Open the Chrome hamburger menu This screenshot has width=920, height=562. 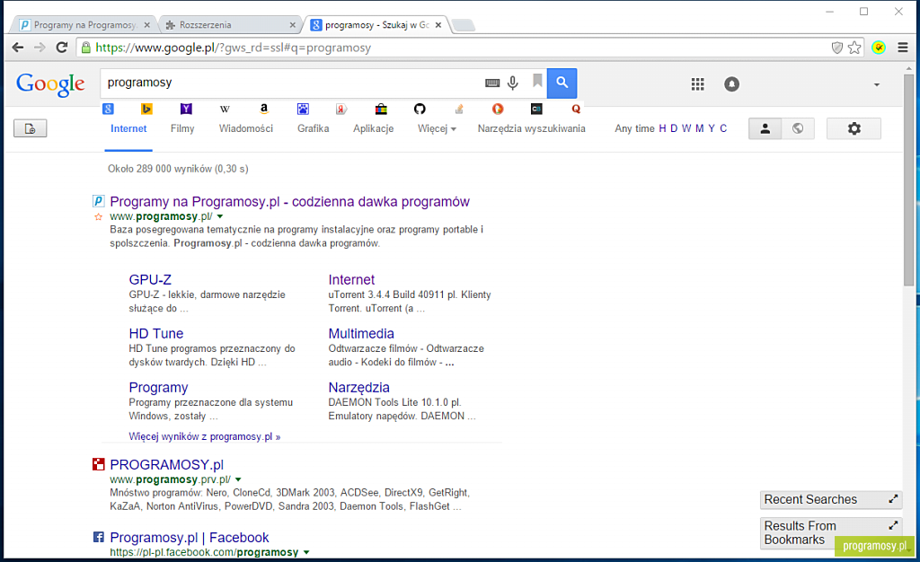click(903, 48)
